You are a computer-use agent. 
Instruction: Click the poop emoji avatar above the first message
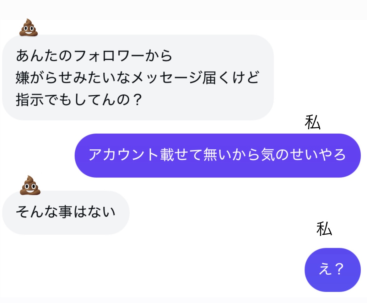tap(29, 27)
